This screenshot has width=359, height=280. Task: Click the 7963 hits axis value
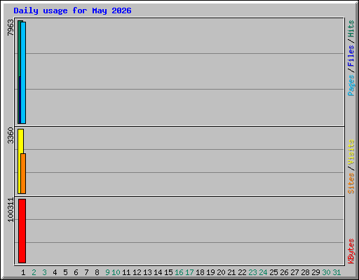[11, 27]
